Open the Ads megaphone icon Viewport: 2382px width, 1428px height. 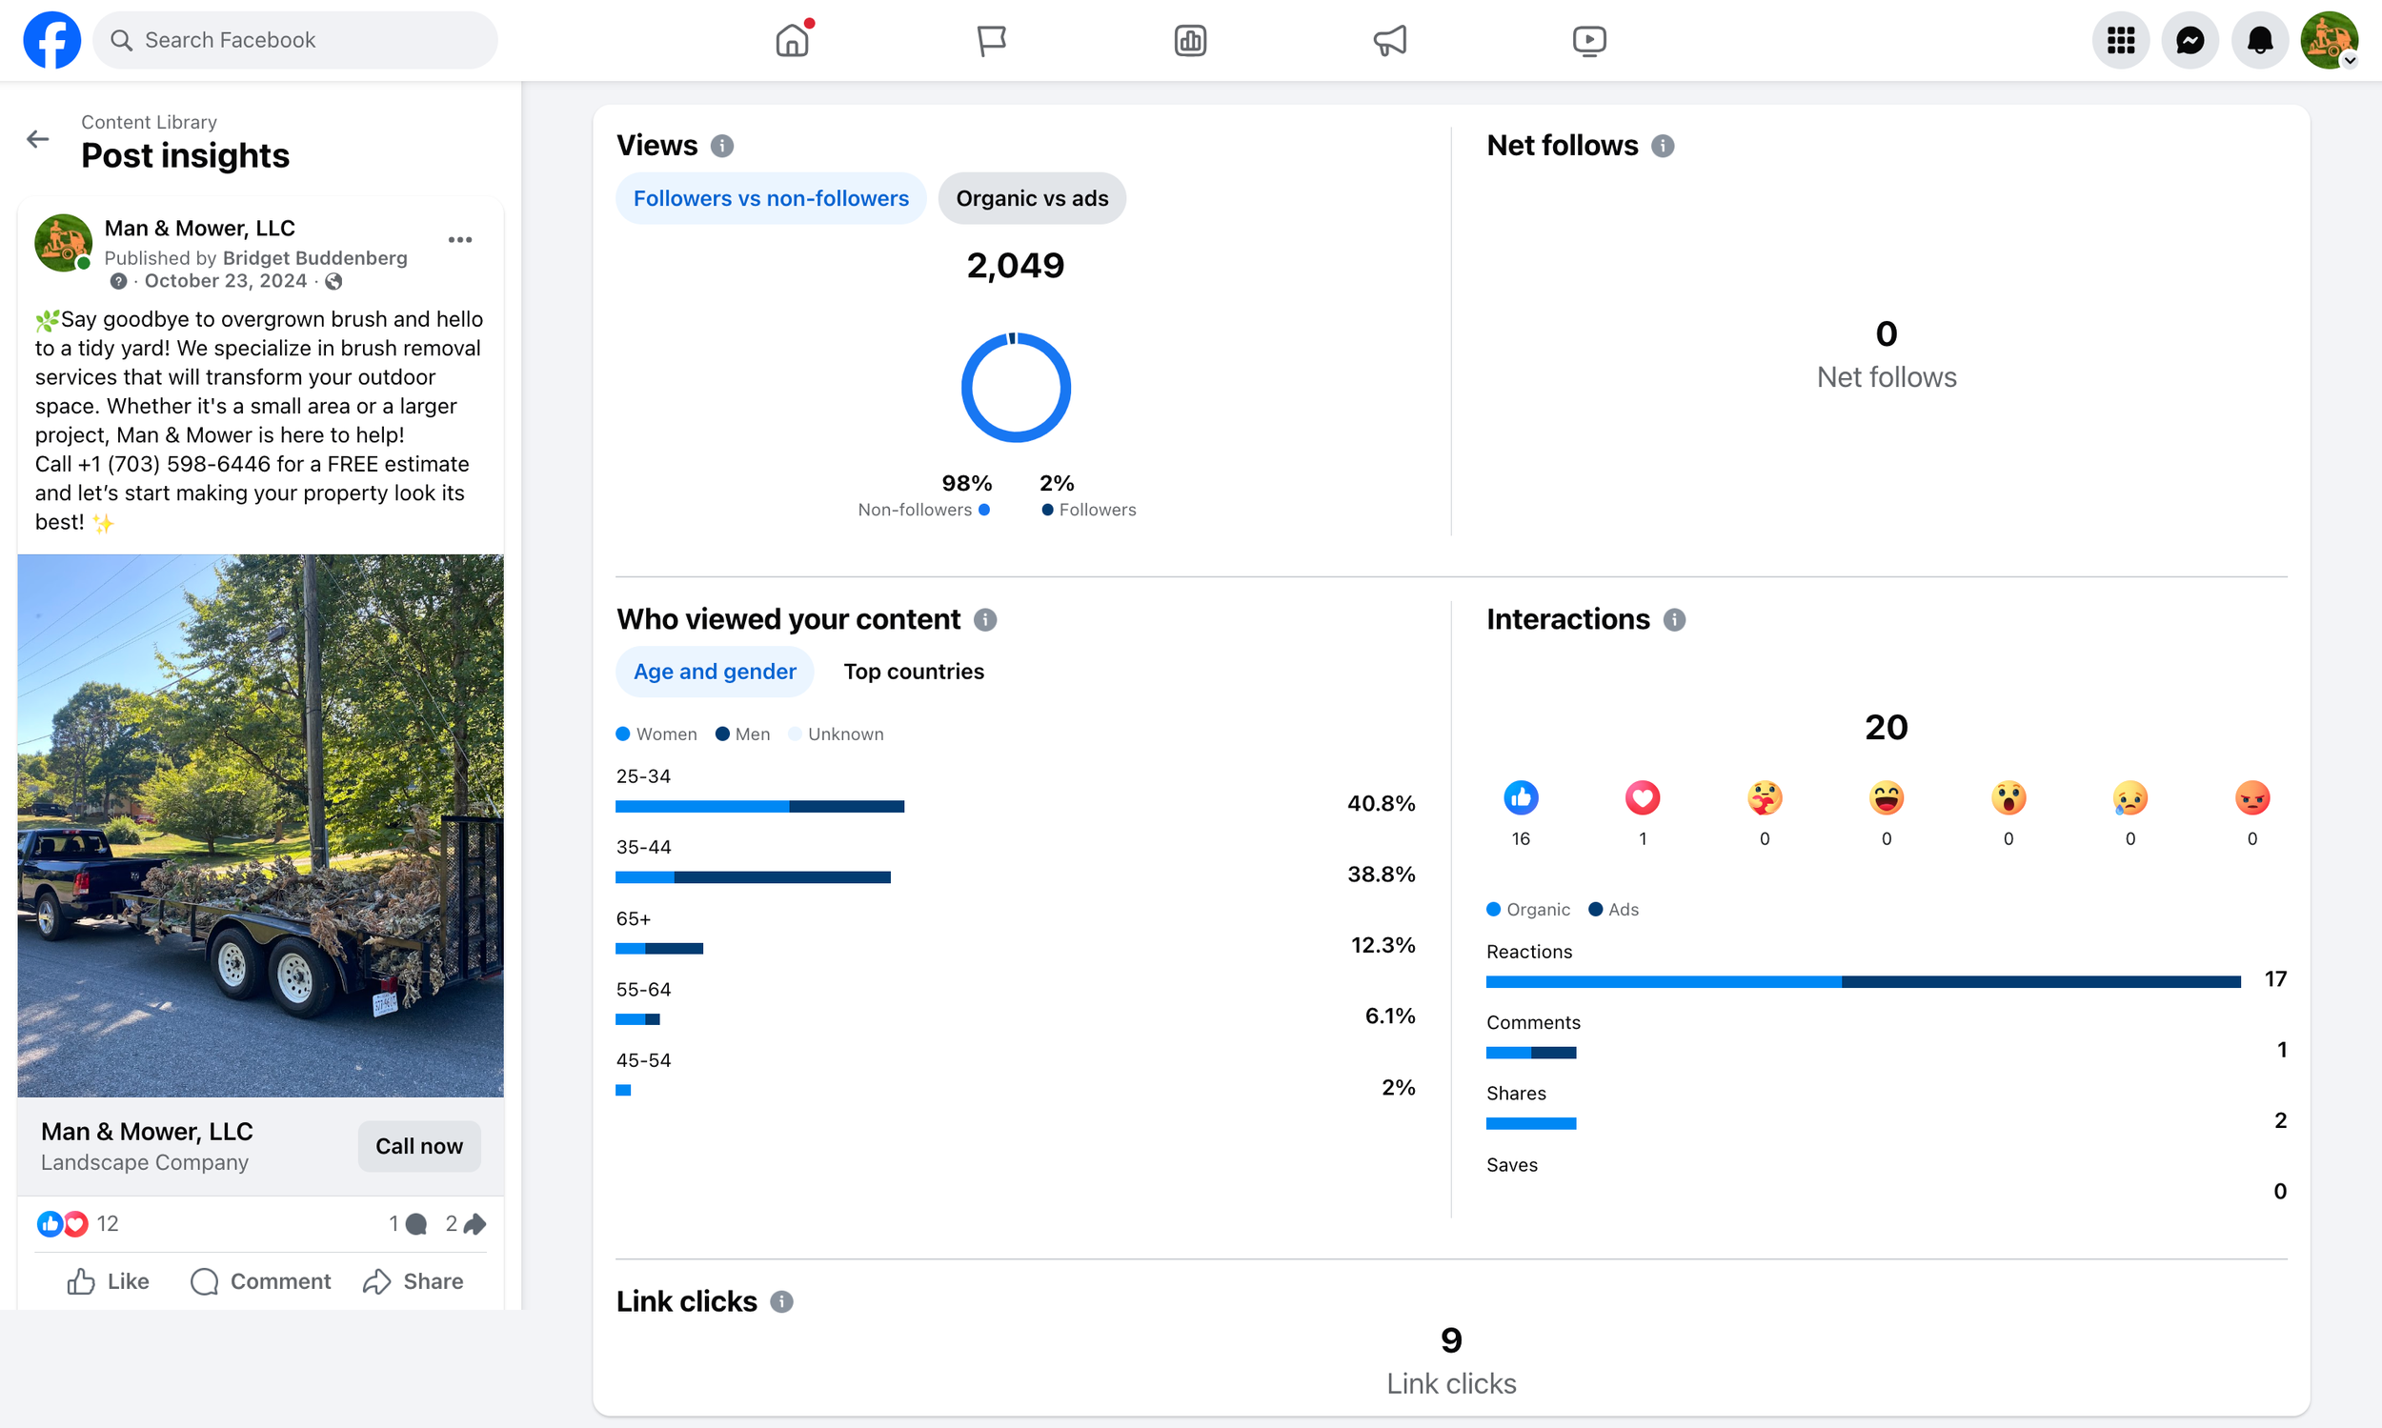pos(1390,40)
